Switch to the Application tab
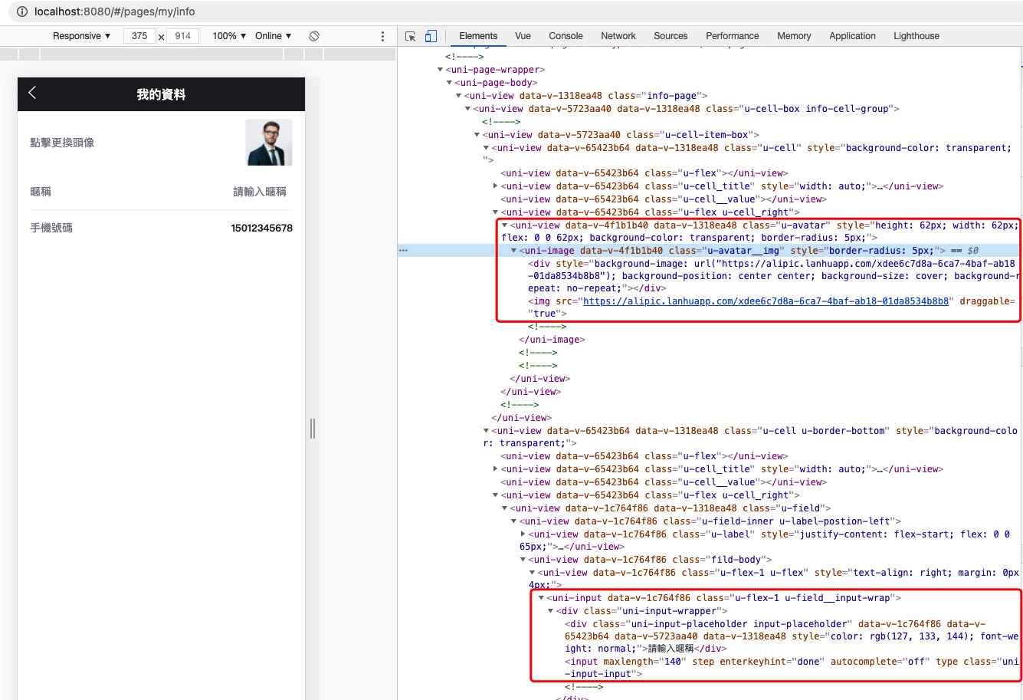Viewport: 1023px width, 700px height. pyautogui.click(x=852, y=36)
